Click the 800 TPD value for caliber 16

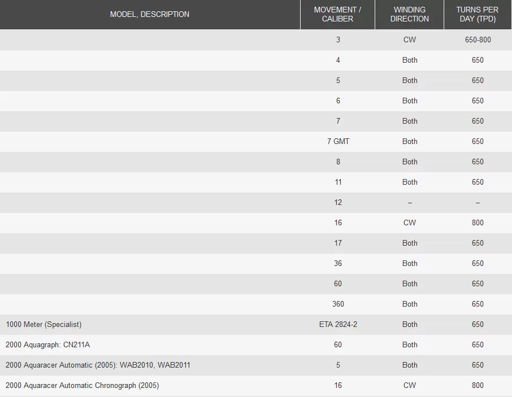point(478,223)
